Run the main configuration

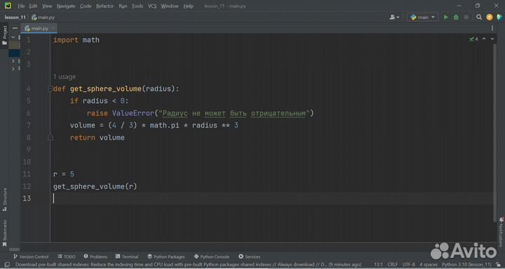pyautogui.click(x=446, y=17)
